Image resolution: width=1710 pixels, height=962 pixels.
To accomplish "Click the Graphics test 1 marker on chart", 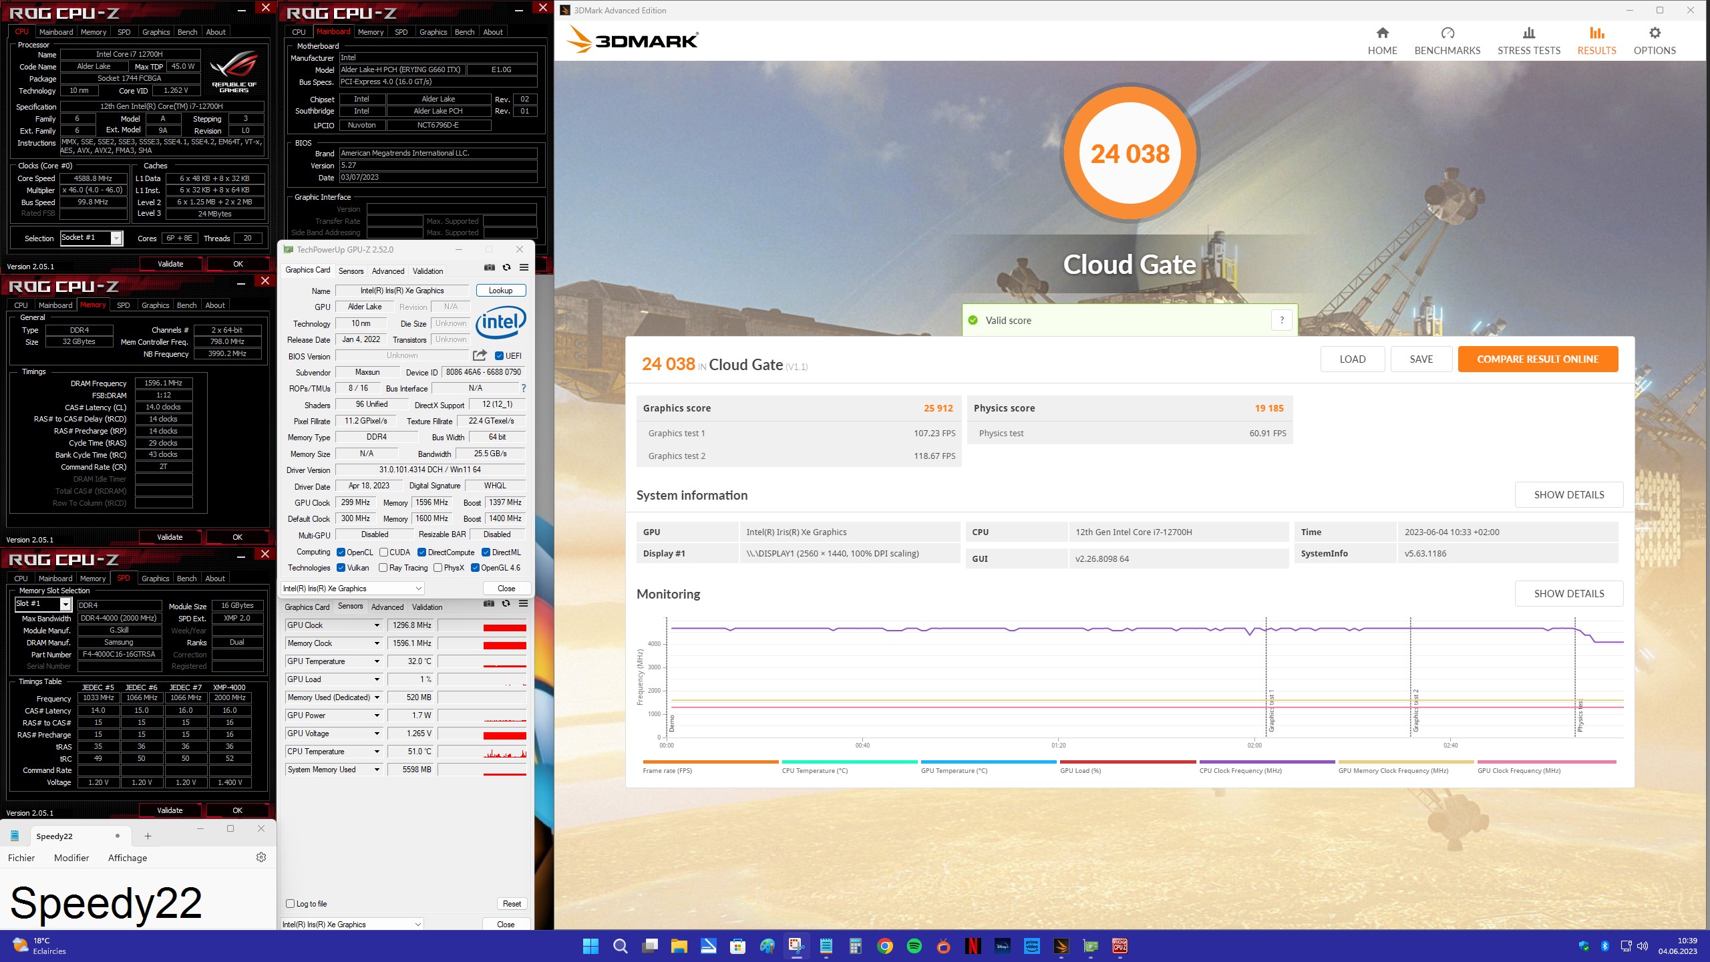I will tap(1270, 712).
